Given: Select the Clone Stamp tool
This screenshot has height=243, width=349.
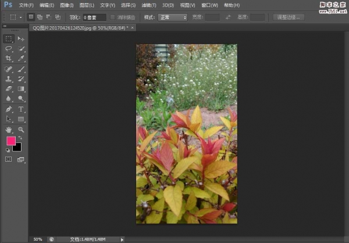Looking at the screenshot, I should click(9, 79).
